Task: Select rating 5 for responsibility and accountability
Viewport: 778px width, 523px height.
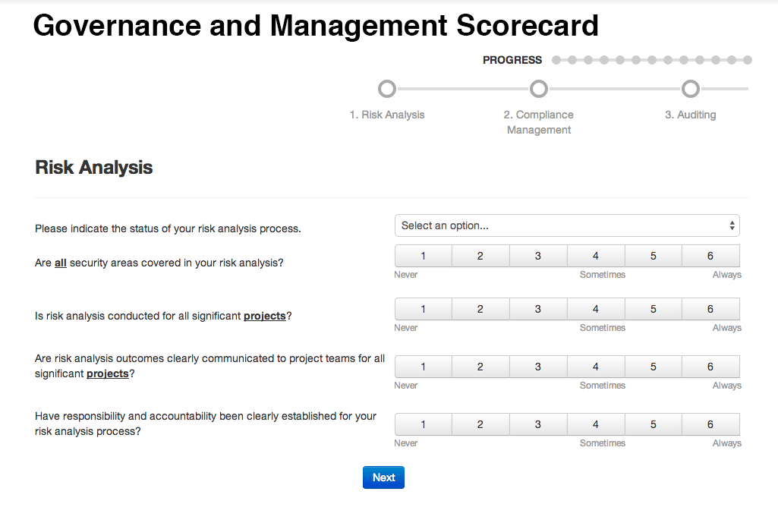Action: [x=654, y=424]
